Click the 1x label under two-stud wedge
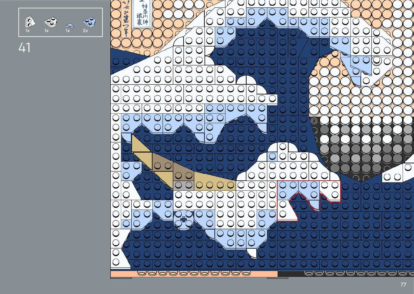 27,31
